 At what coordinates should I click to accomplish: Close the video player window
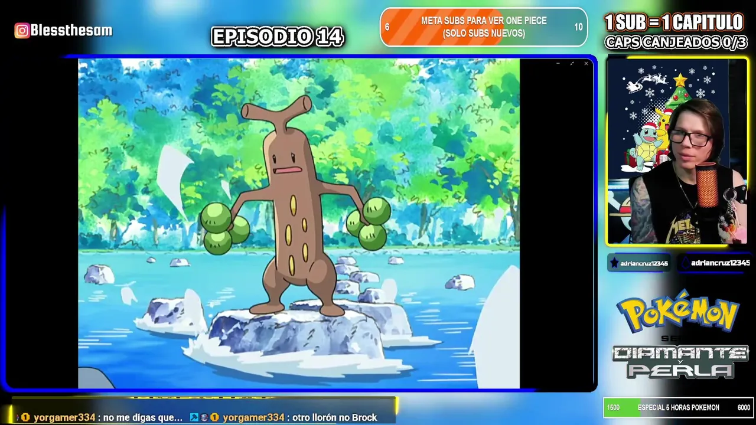coord(586,63)
